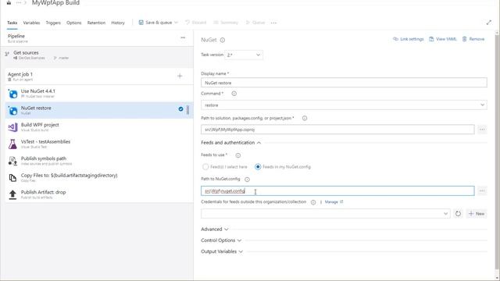Click the Save & queue button

coord(155,23)
